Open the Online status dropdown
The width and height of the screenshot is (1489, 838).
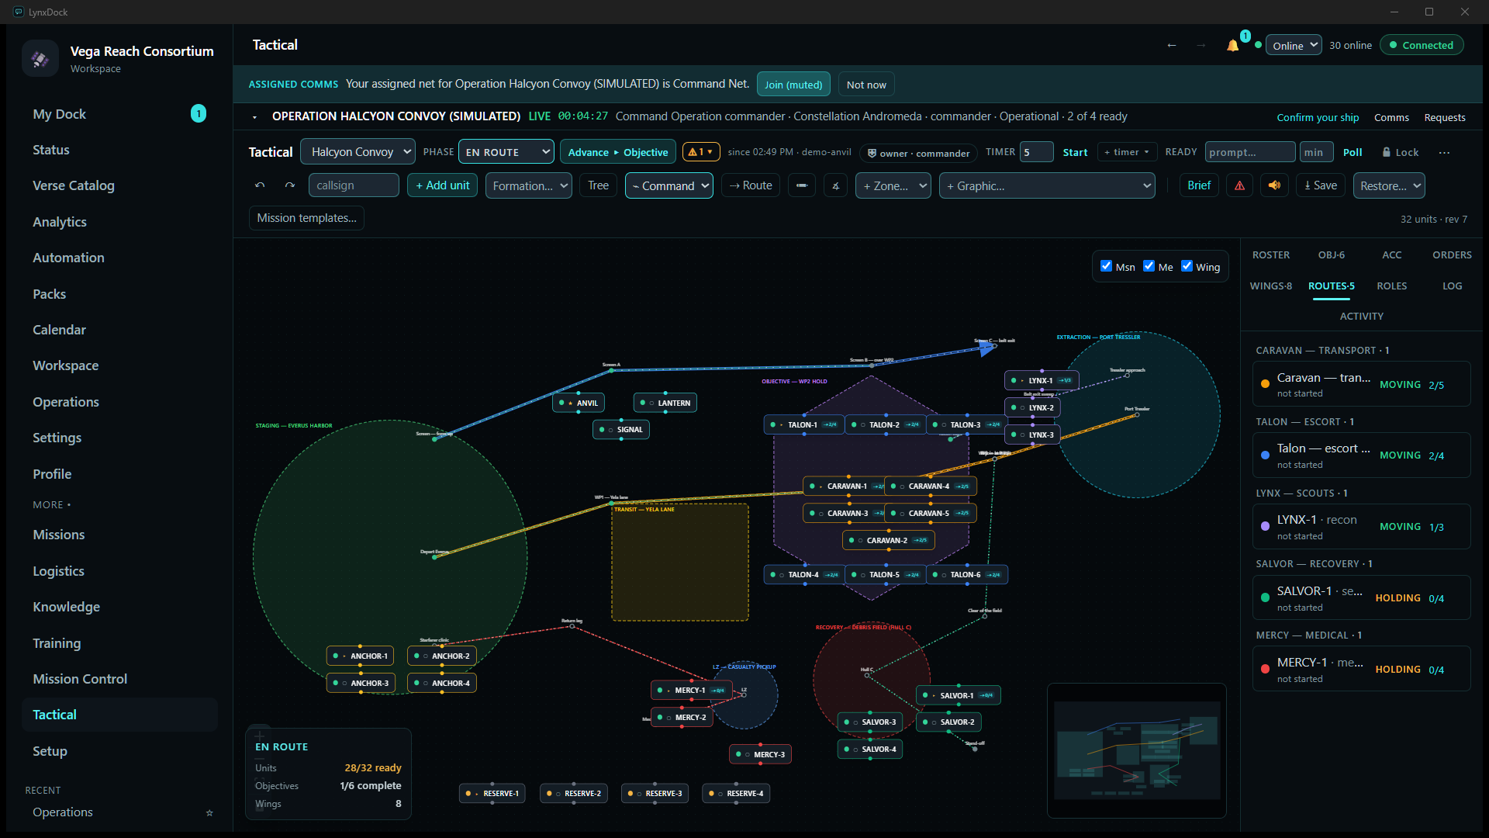coord(1294,45)
